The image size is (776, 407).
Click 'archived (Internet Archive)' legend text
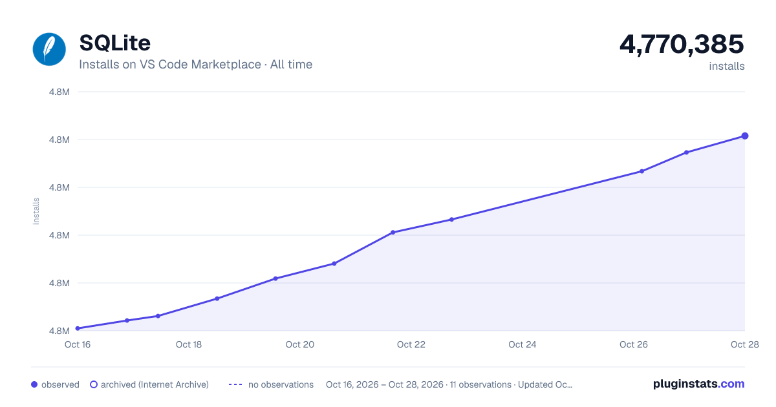tap(155, 384)
